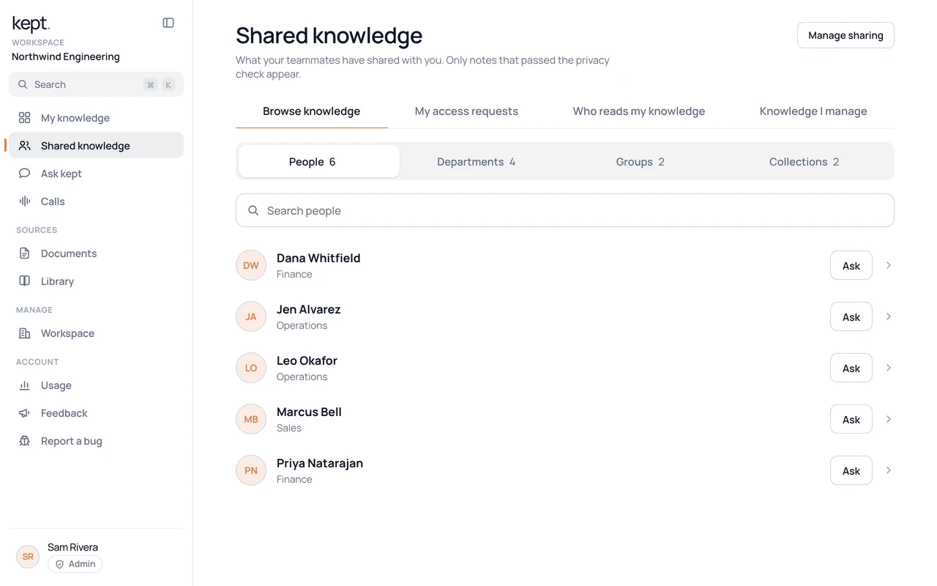Click Sam Rivera's SR avatar
Screen dimensions: 937x586
(28, 557)
